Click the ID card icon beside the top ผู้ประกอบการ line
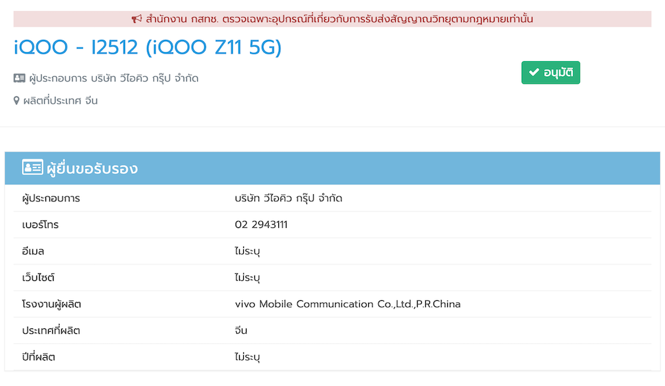The image size is (665, 386). click(19, 78)
